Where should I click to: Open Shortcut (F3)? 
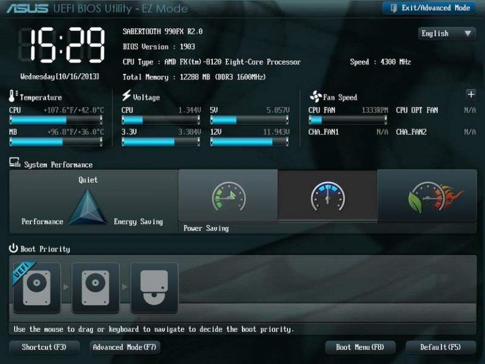44,348
